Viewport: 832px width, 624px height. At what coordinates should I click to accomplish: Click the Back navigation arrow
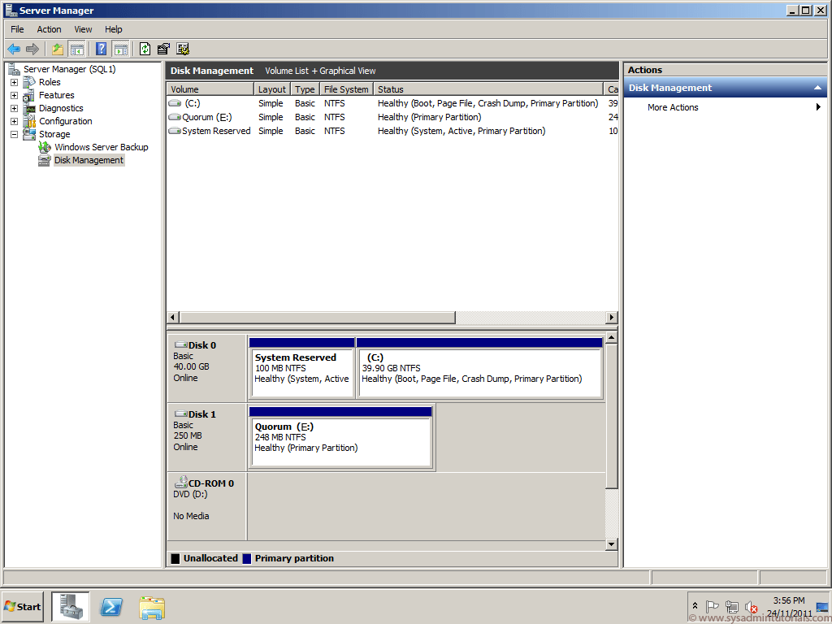click(x=13, y=49)
